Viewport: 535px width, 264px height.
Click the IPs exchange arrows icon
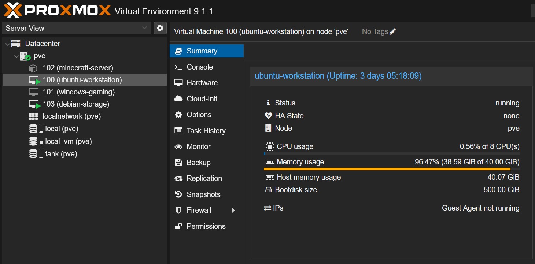tap(267, 208)
